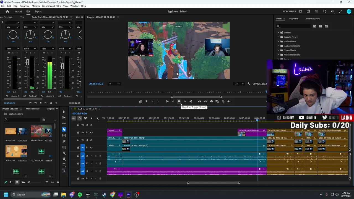The image size is (354, 199).
Task: Open the Fit zoom level dropdown
Action: [114, 84]
